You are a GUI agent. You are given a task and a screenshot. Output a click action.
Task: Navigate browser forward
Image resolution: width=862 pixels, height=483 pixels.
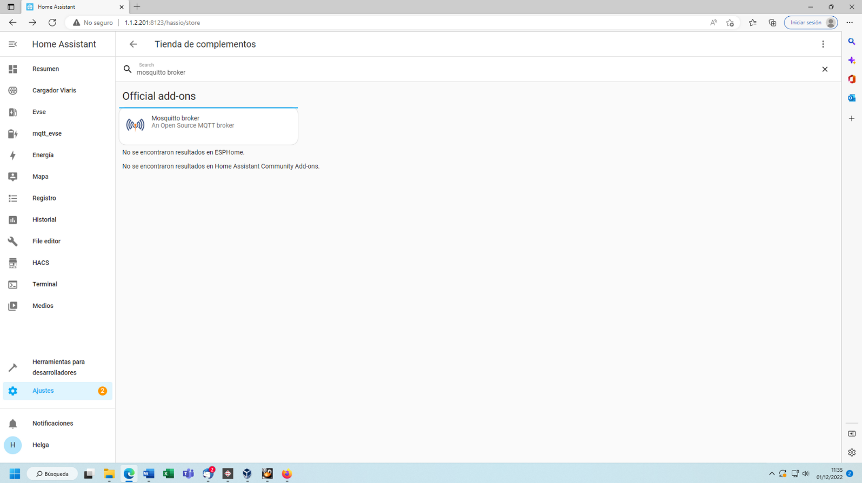(x=32, y=23)
